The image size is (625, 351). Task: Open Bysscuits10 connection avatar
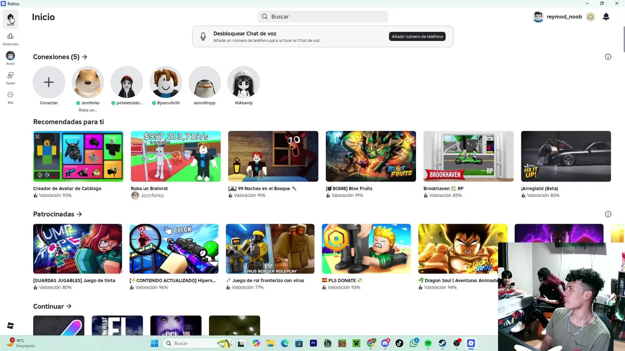tap(166, 82)
